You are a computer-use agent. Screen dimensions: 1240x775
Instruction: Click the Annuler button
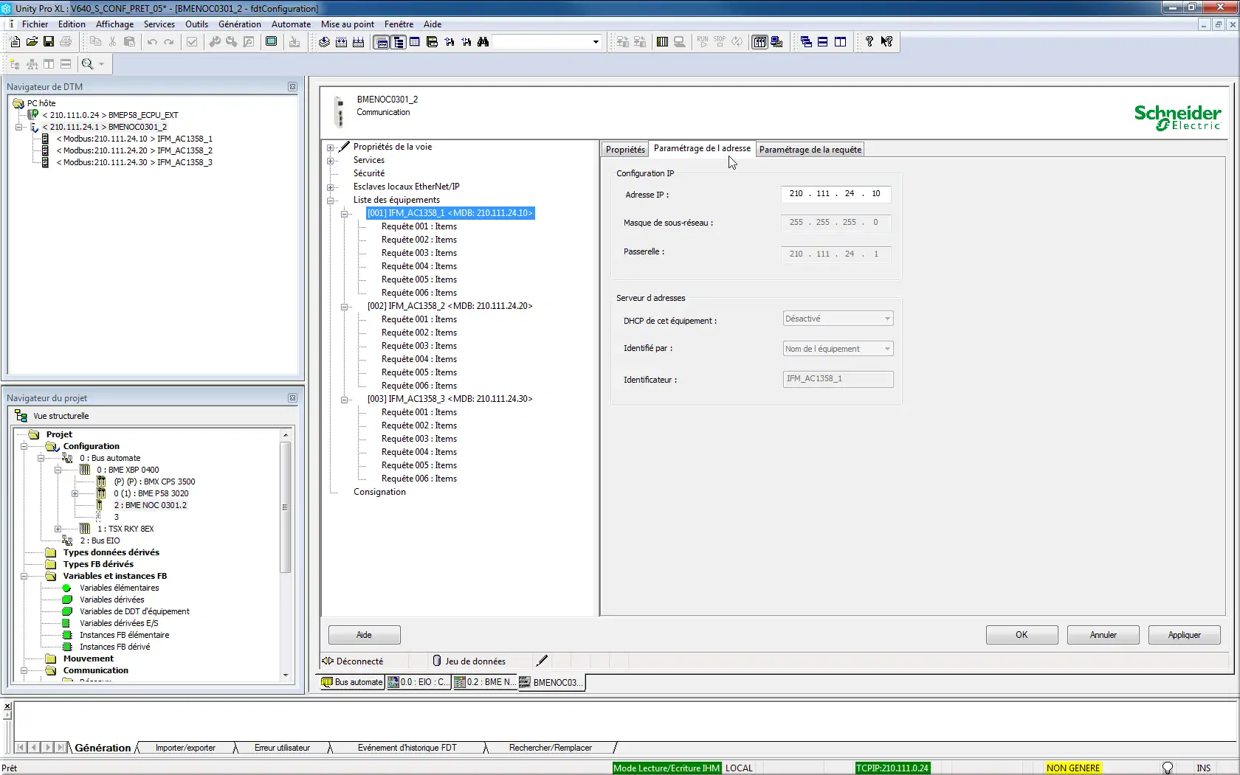pos(1103,635)
